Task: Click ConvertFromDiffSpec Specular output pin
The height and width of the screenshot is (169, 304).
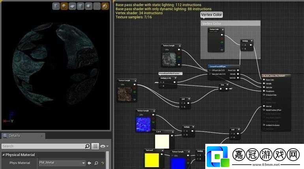Action: point(238,78)
